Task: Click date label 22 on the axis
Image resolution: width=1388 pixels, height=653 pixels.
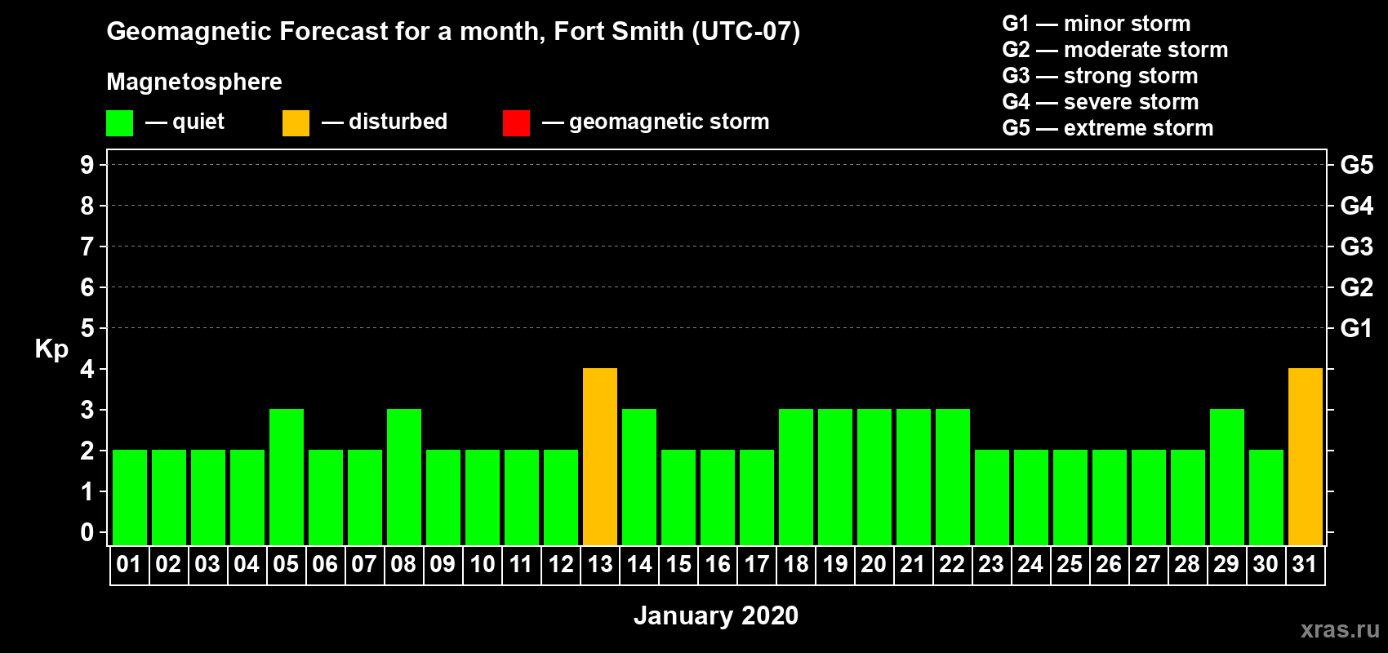Action: pyautogui.click(x=952, y=564)
